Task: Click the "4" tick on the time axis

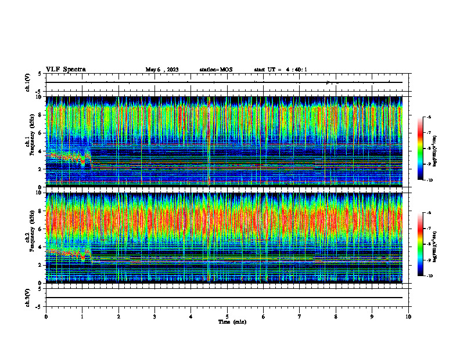Action: pyautogui.click(x=191, y=317)
